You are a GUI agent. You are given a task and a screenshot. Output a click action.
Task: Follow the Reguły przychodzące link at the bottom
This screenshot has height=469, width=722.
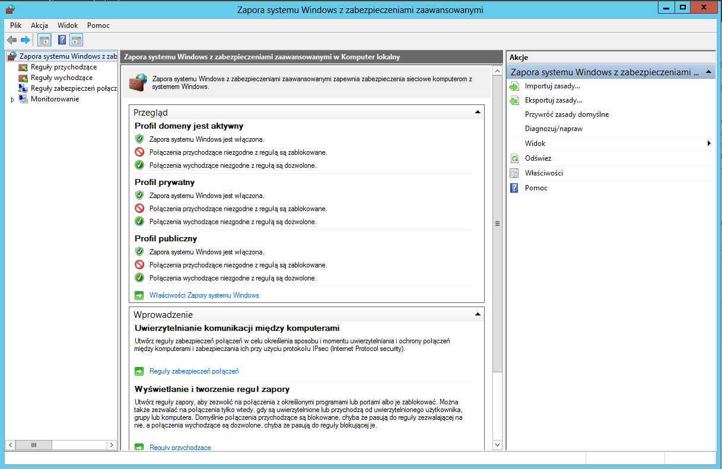[x=180, y=448]
